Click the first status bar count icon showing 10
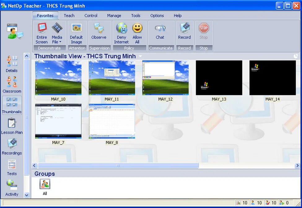The width and height of the screenshot is (302, 208). [x=239, y=203]
